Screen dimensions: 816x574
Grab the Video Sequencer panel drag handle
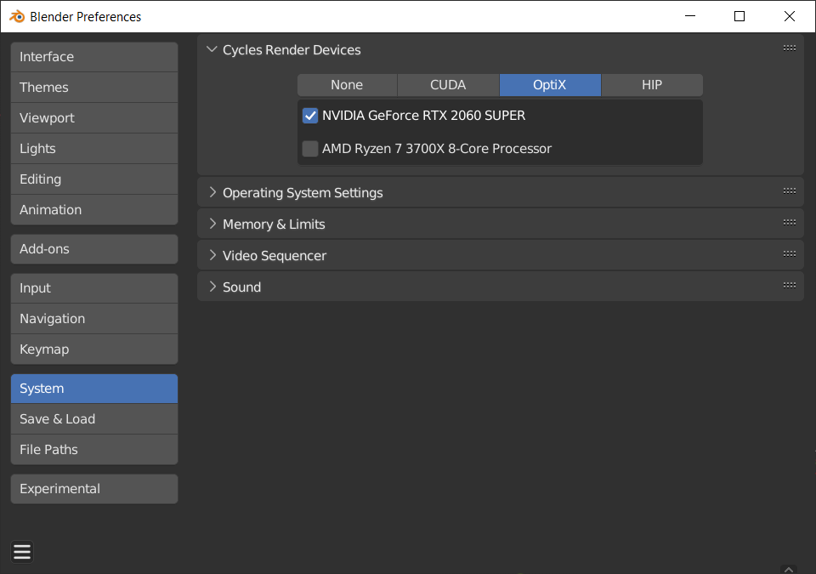click(790, 253)
